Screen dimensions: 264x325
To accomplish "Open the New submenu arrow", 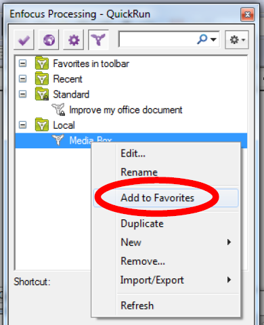I will [x=229, y=242].
